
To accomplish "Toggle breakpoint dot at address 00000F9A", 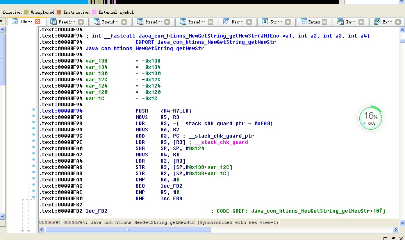I will coord(34,128).
